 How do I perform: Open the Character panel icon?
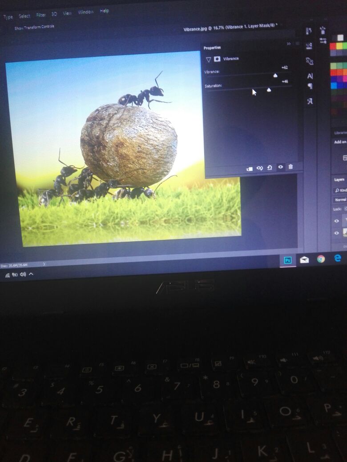coord(310,76)
